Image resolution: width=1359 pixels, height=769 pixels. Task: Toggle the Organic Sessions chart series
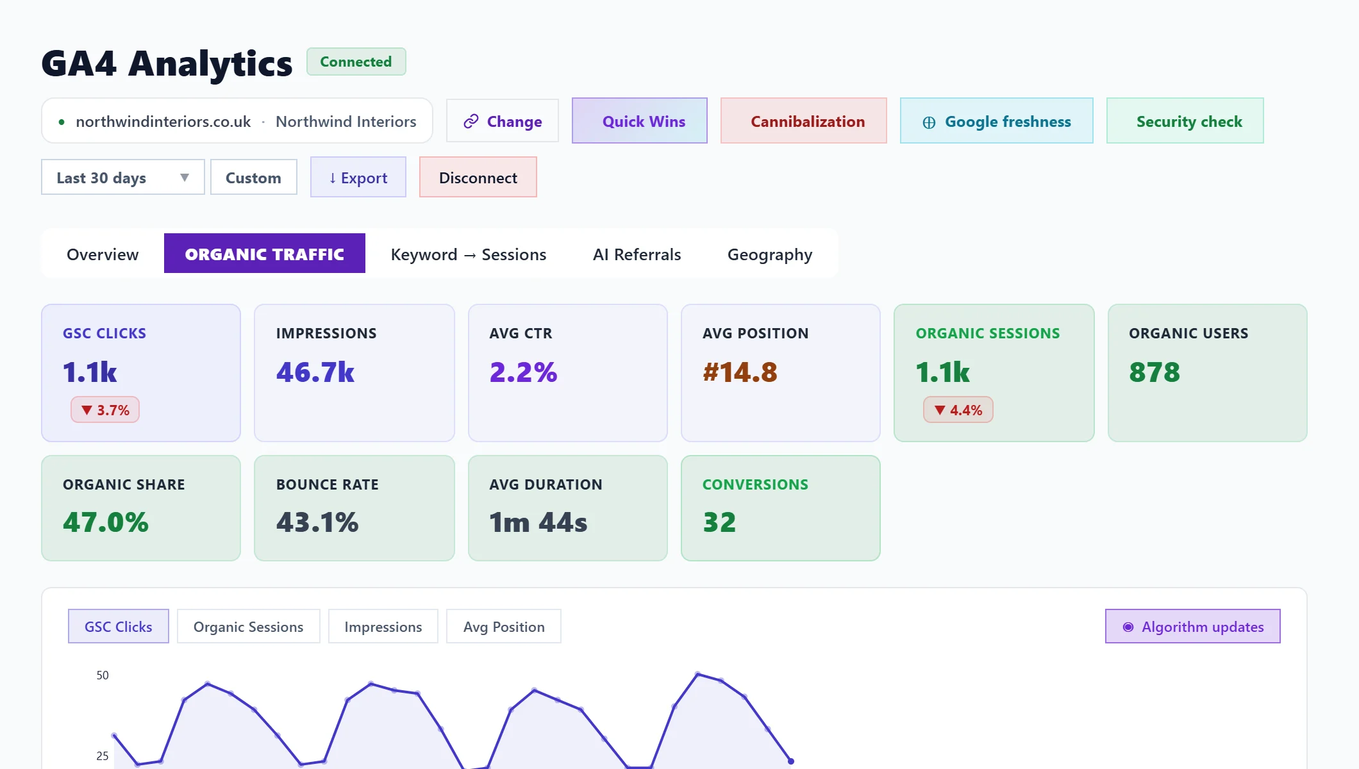(249, 626)
